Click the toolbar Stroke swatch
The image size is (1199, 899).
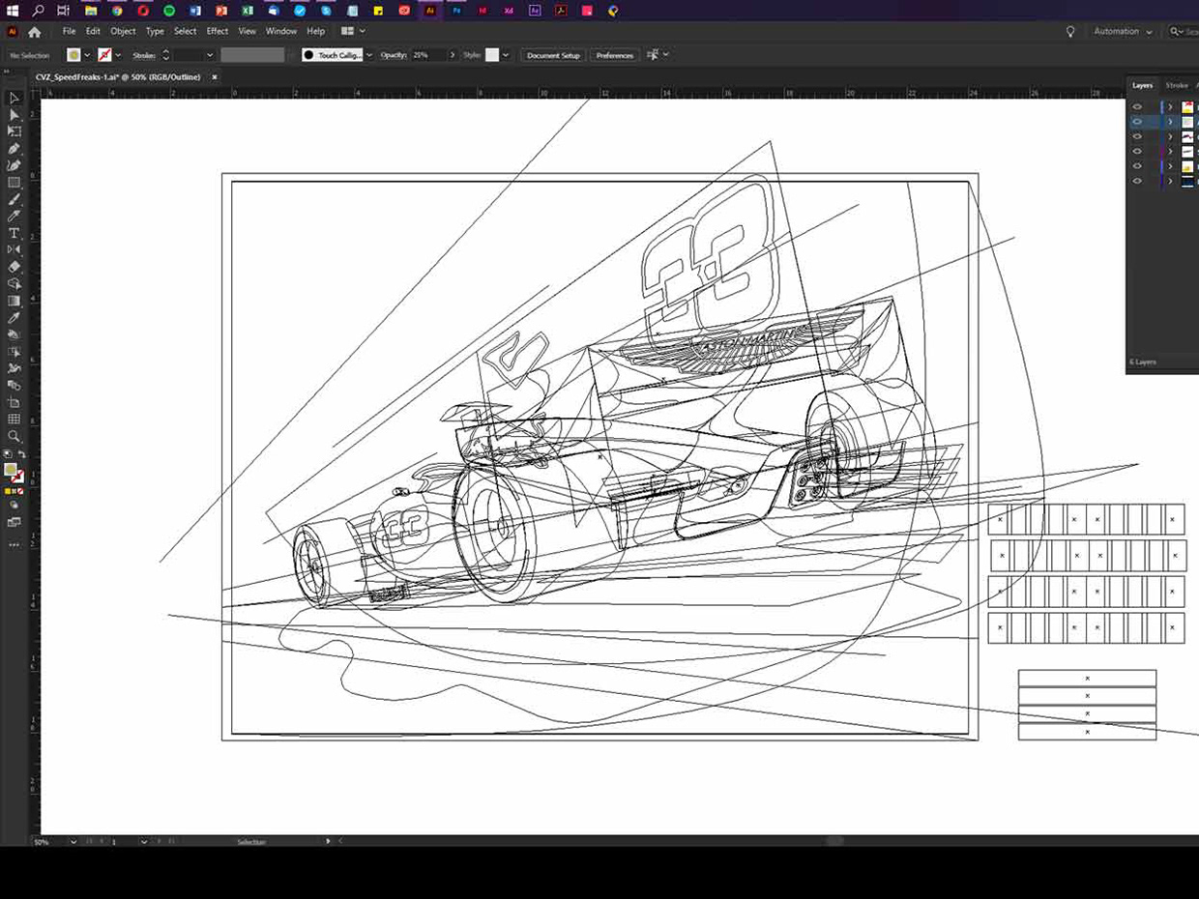[18, 477]
